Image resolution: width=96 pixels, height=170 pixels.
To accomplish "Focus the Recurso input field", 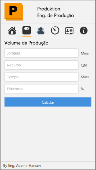I will click(x=42, y=65).
